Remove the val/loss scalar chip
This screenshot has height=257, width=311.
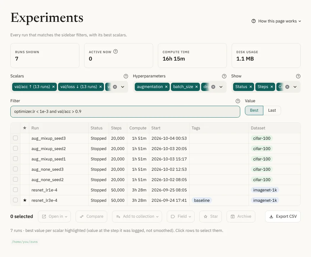101,87
